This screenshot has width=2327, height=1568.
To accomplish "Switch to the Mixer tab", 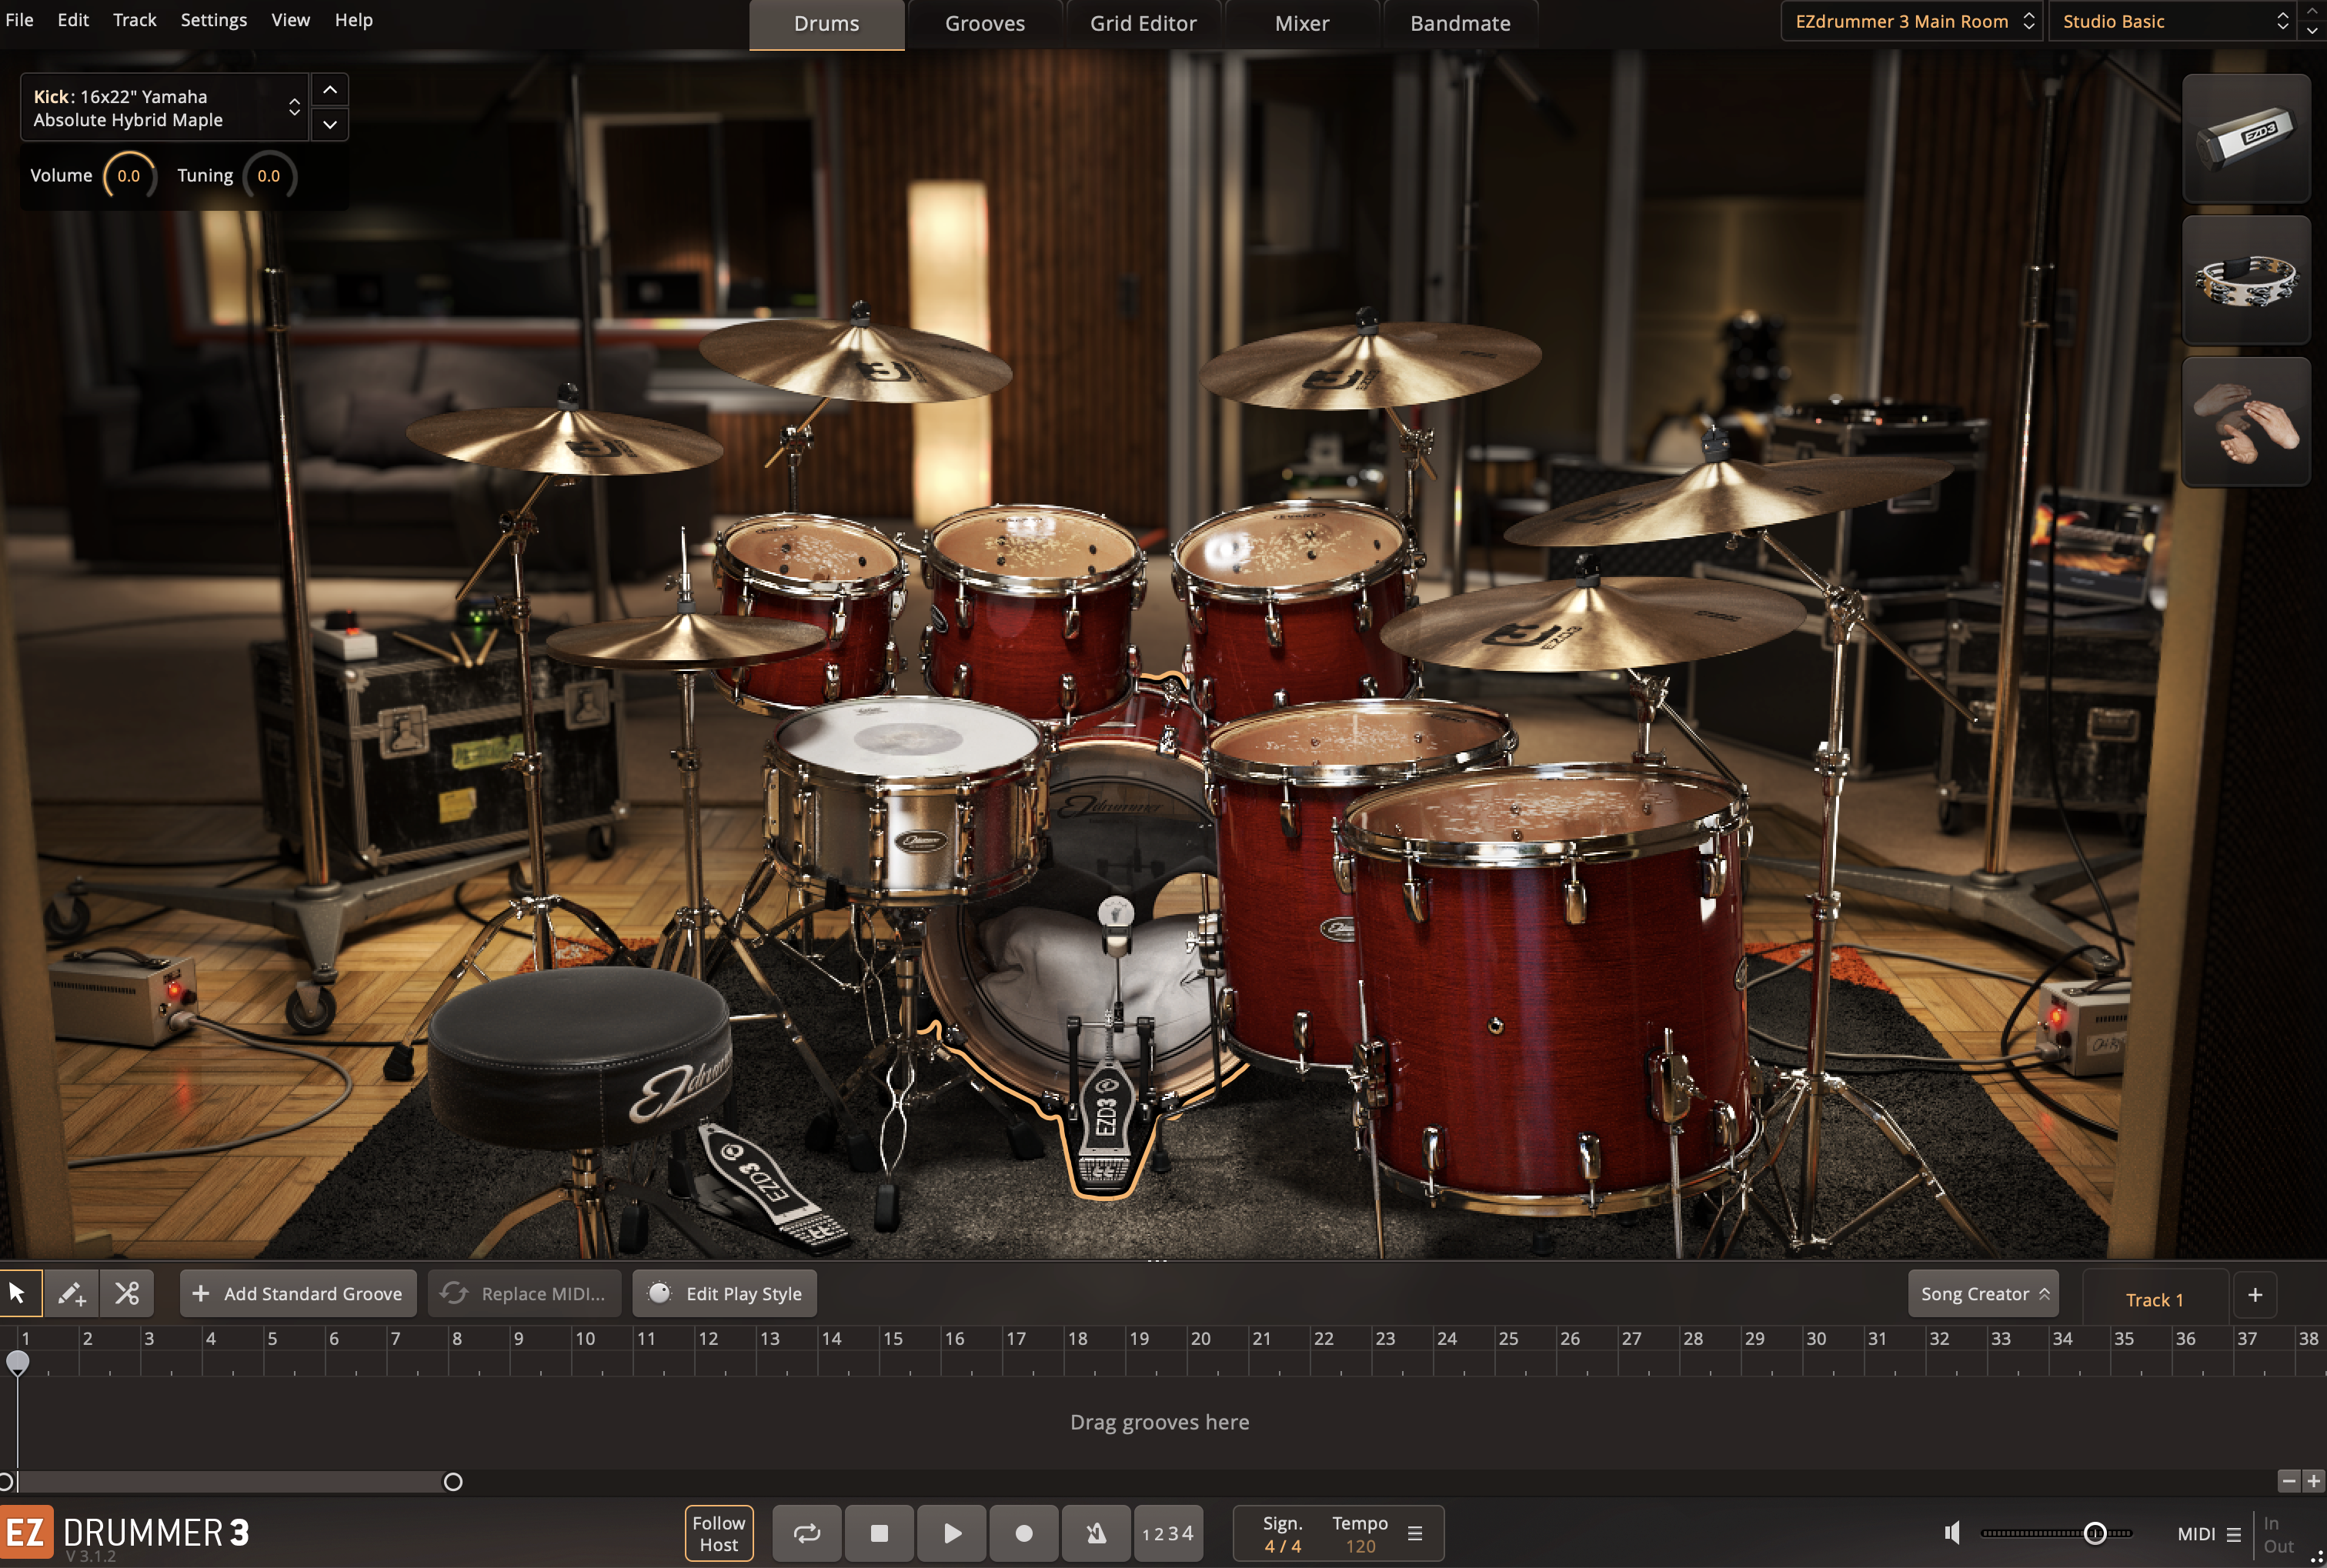I will 1302,24.
